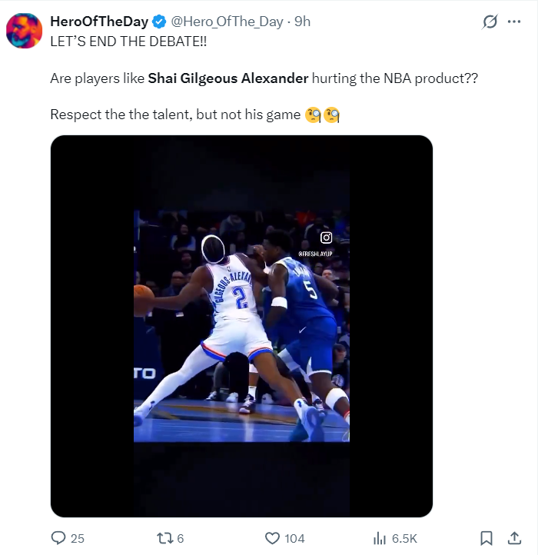
Task: Open the share post menu
Action: click(514, 538)
